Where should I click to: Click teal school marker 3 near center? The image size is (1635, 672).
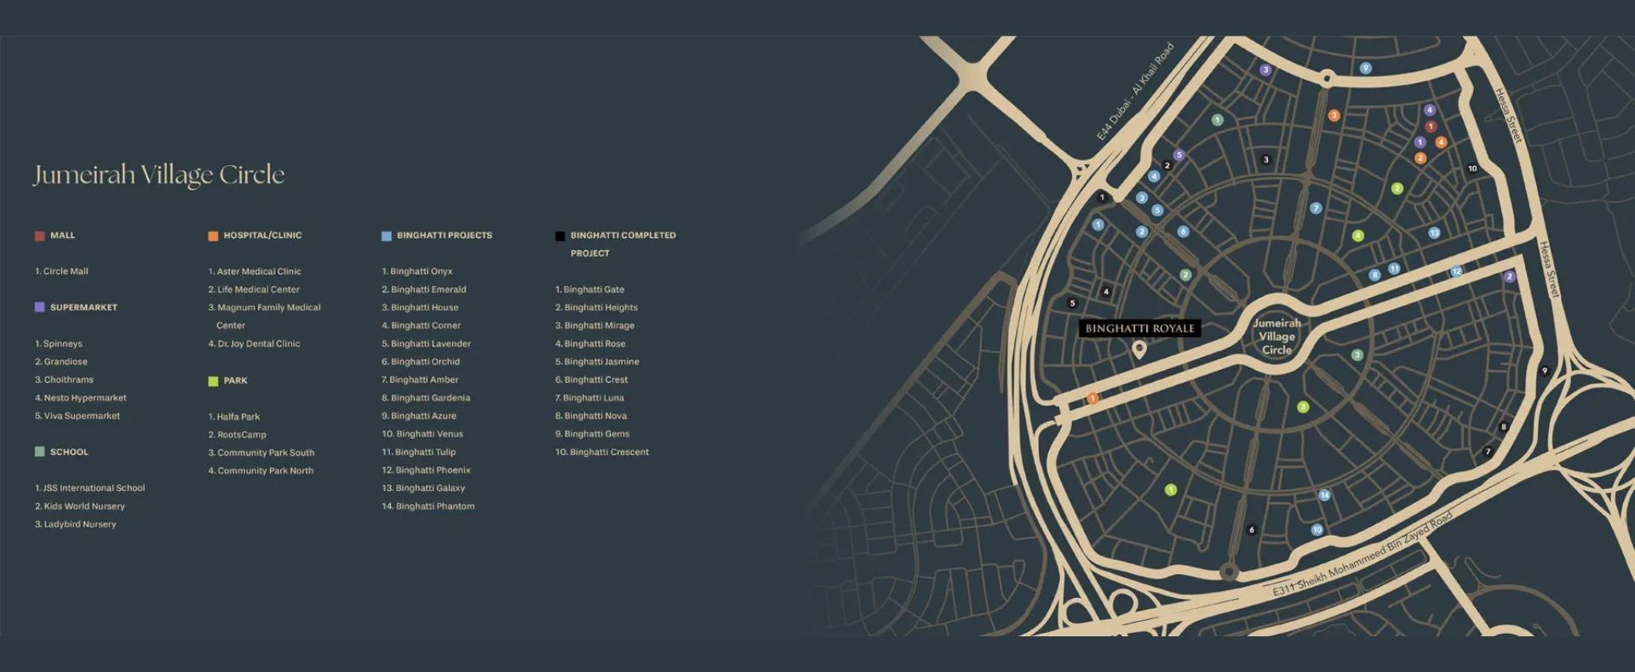point(1357,356)
